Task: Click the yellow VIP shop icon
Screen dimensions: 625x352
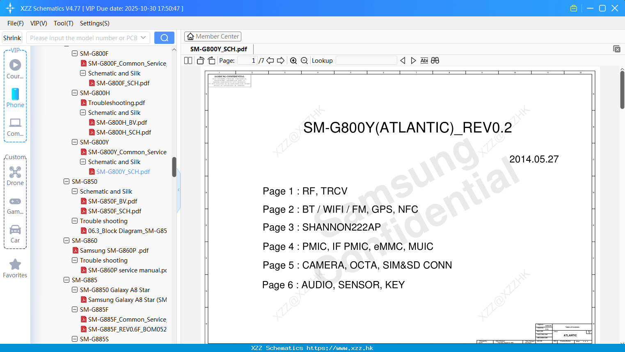Action: click(574, 8)
